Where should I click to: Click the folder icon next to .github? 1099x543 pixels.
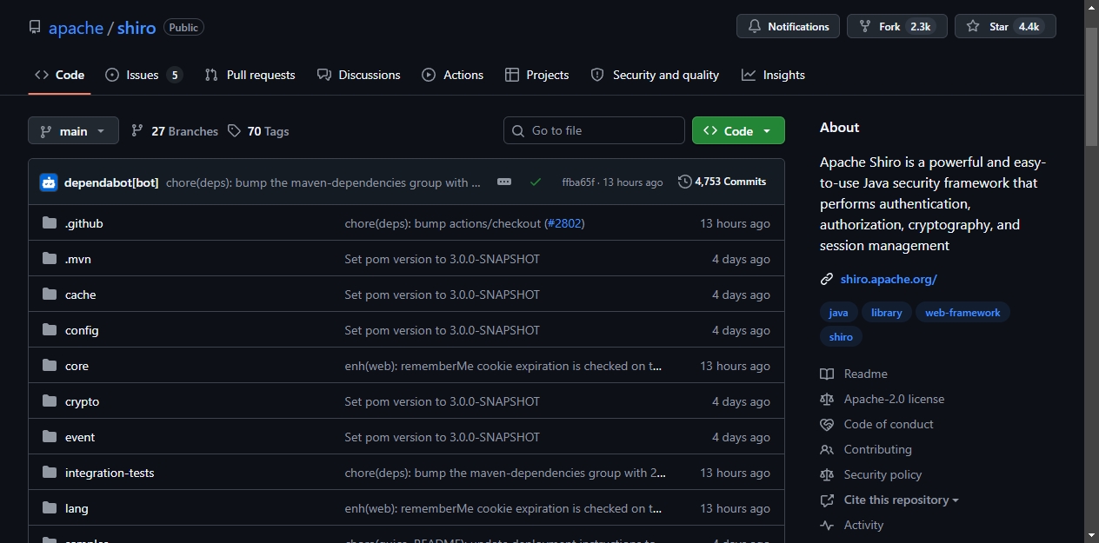[x=50, y=223]
